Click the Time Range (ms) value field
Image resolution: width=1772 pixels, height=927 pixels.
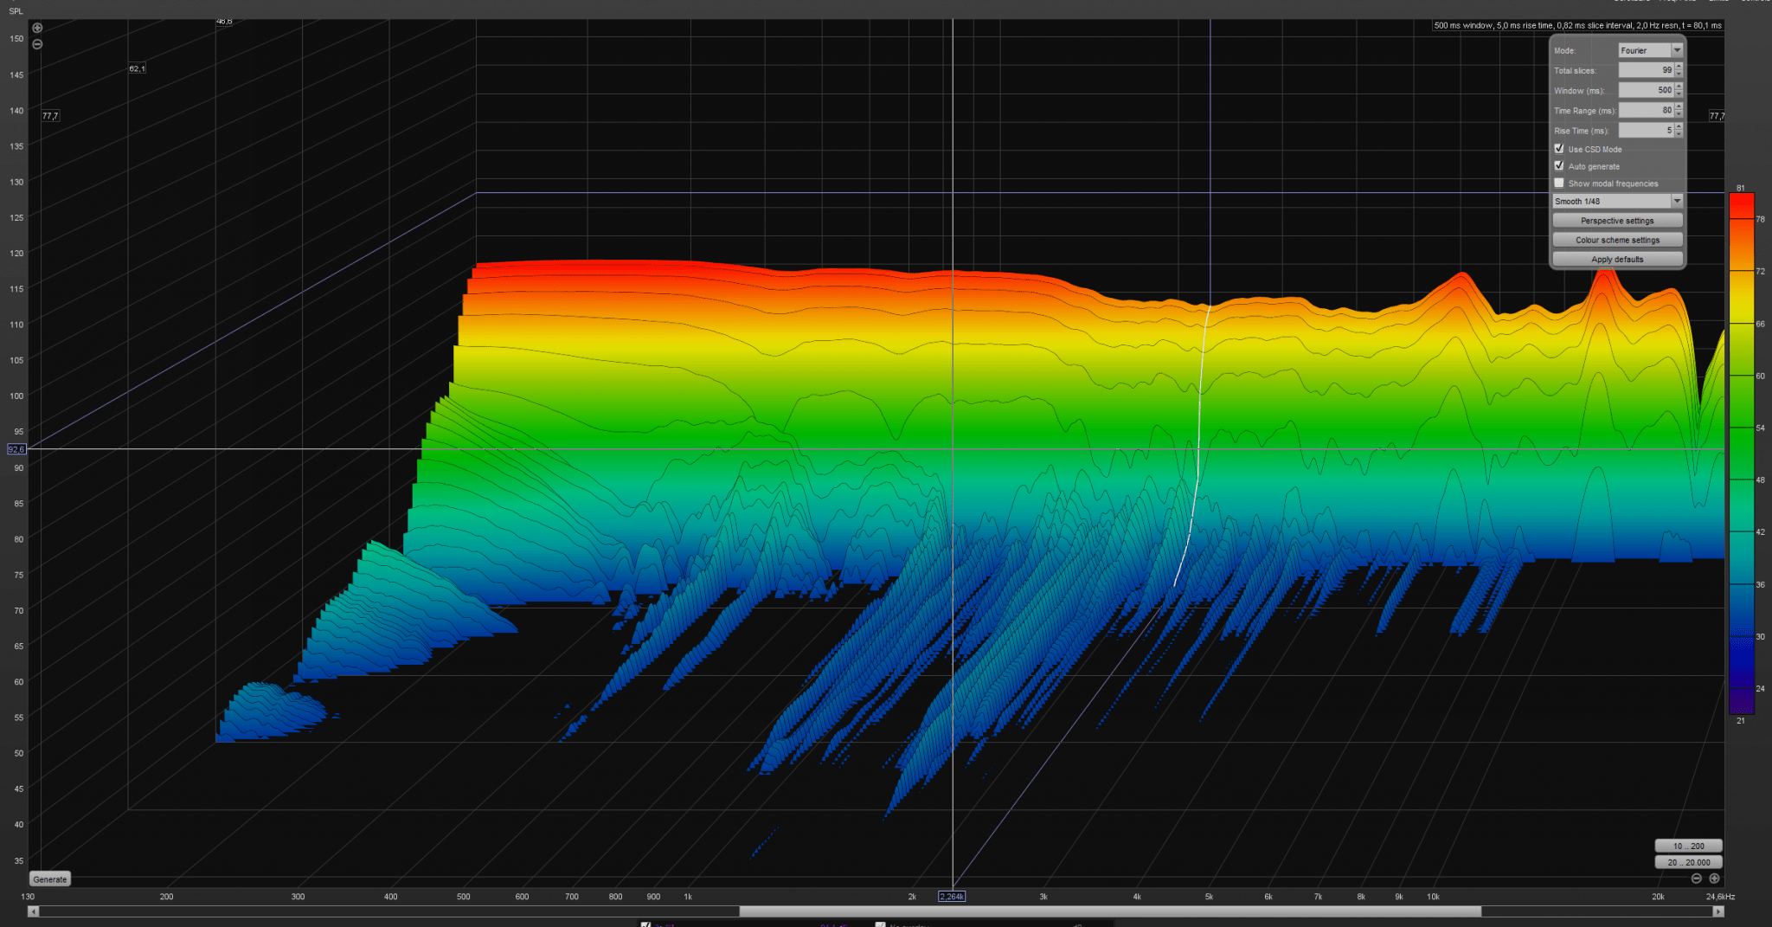point(1647,110)
